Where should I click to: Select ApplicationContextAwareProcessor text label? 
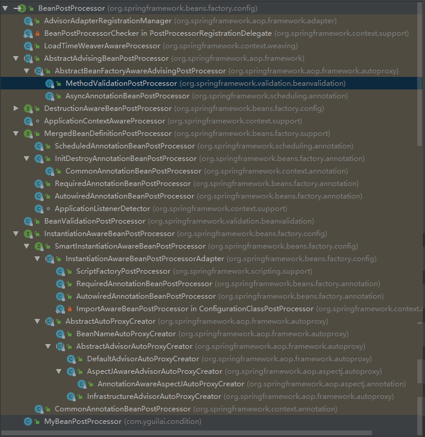(x=104, y=121)
